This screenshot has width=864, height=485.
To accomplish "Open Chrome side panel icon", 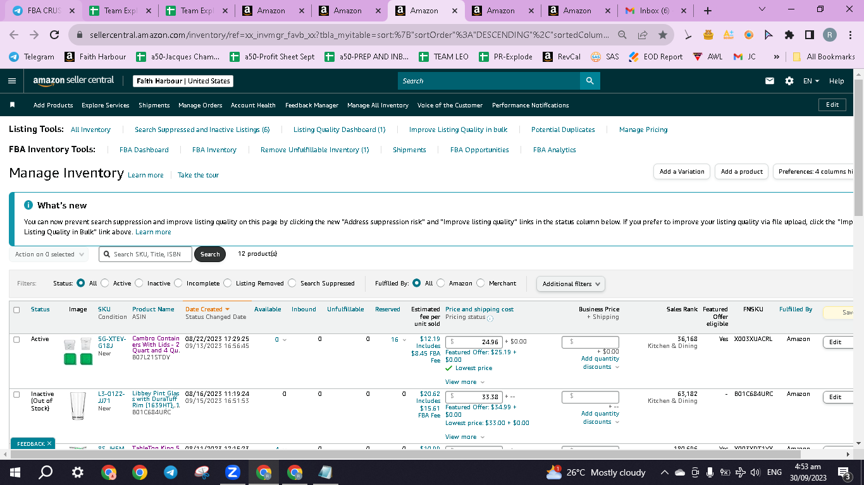I will (x=809, y=35).
